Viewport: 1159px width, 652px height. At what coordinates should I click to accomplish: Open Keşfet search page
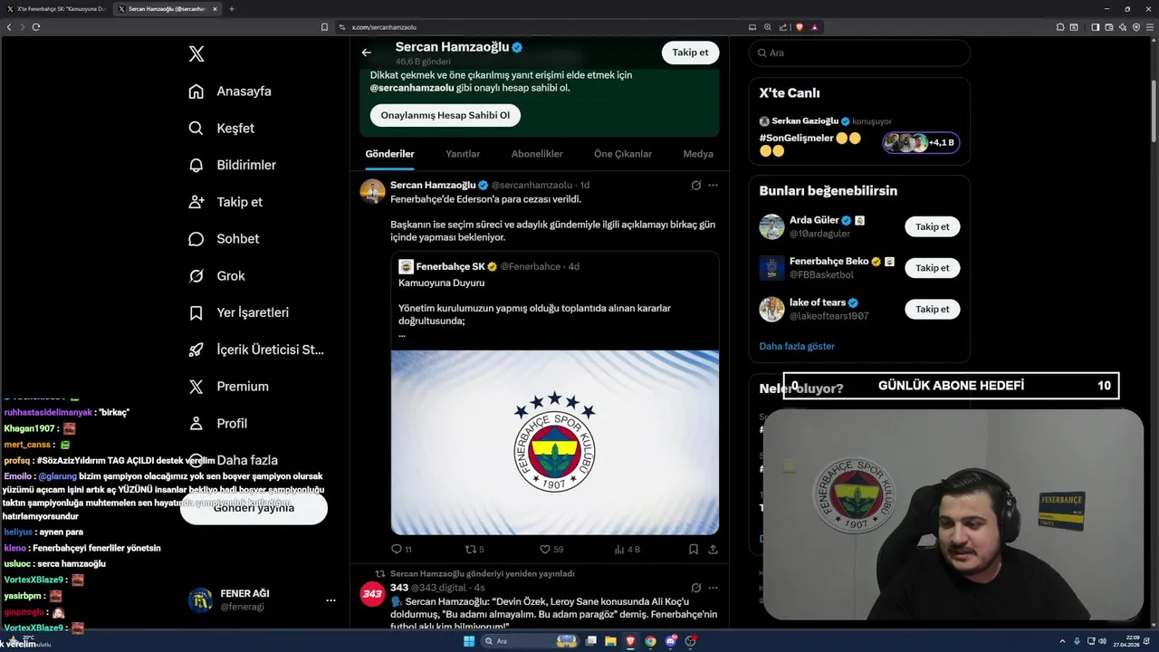(x=221, y=129)
